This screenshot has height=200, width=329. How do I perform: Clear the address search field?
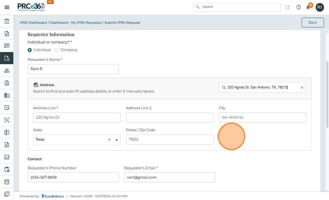click(x=302, y=87)
